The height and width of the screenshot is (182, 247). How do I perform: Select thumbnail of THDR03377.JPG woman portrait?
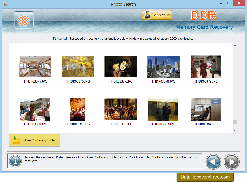click(121, 66)
